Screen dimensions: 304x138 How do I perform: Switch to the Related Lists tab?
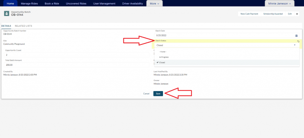tap(23, 26)
